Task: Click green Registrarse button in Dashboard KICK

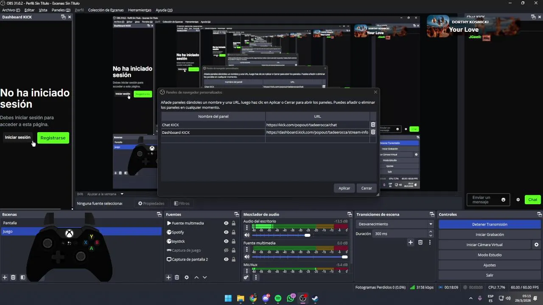Action: point(53,138)
